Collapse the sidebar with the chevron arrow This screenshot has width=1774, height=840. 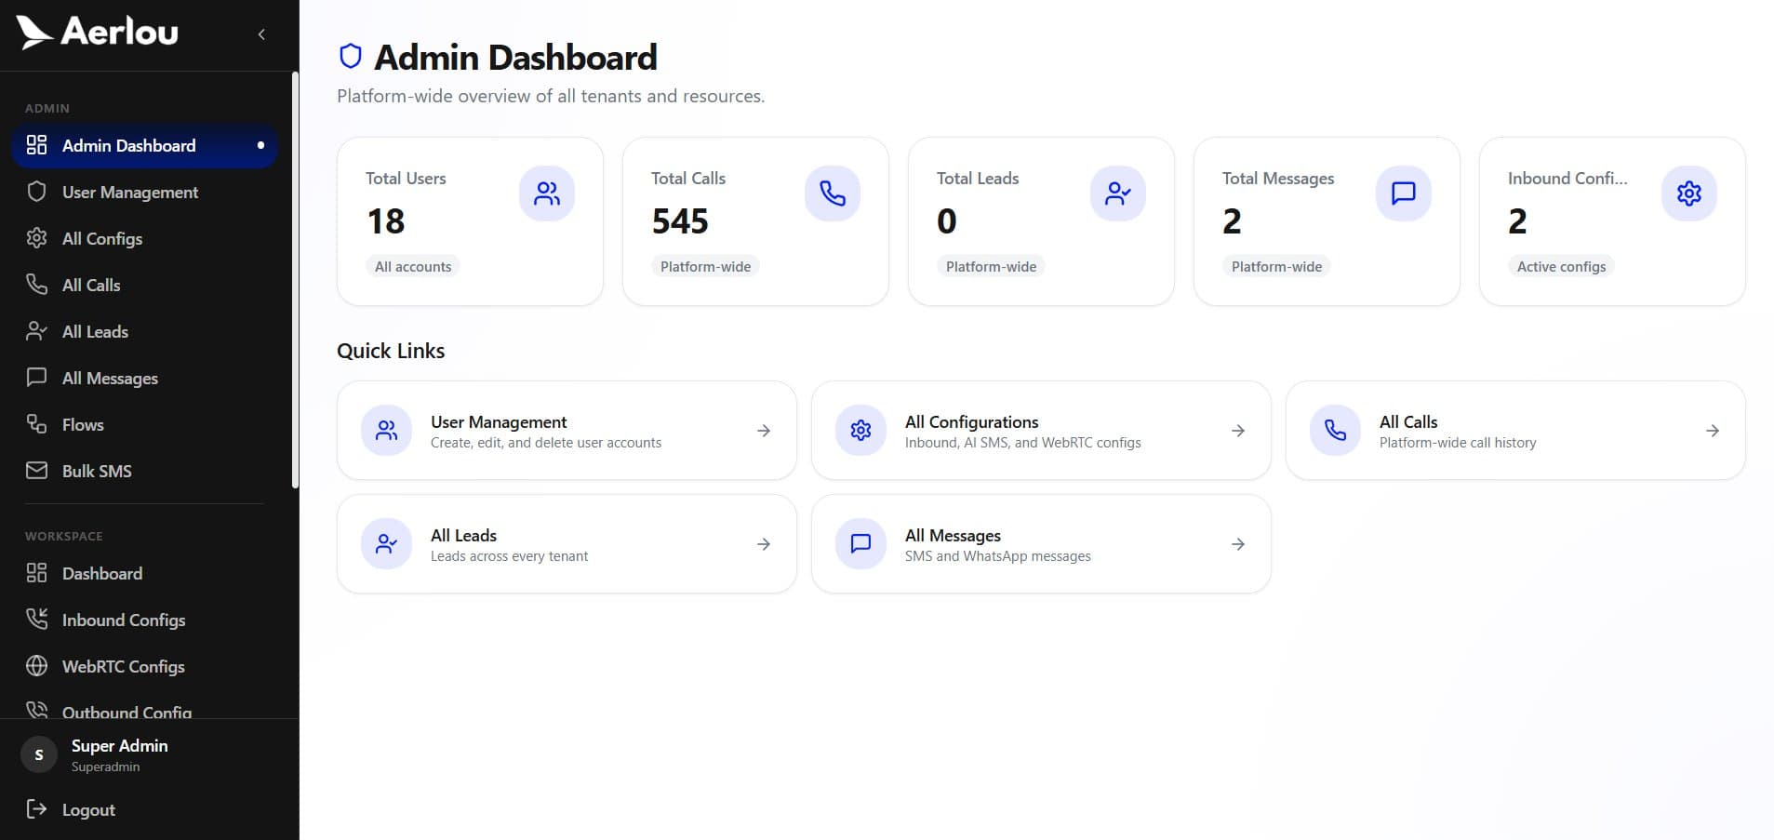coord(261,34)
